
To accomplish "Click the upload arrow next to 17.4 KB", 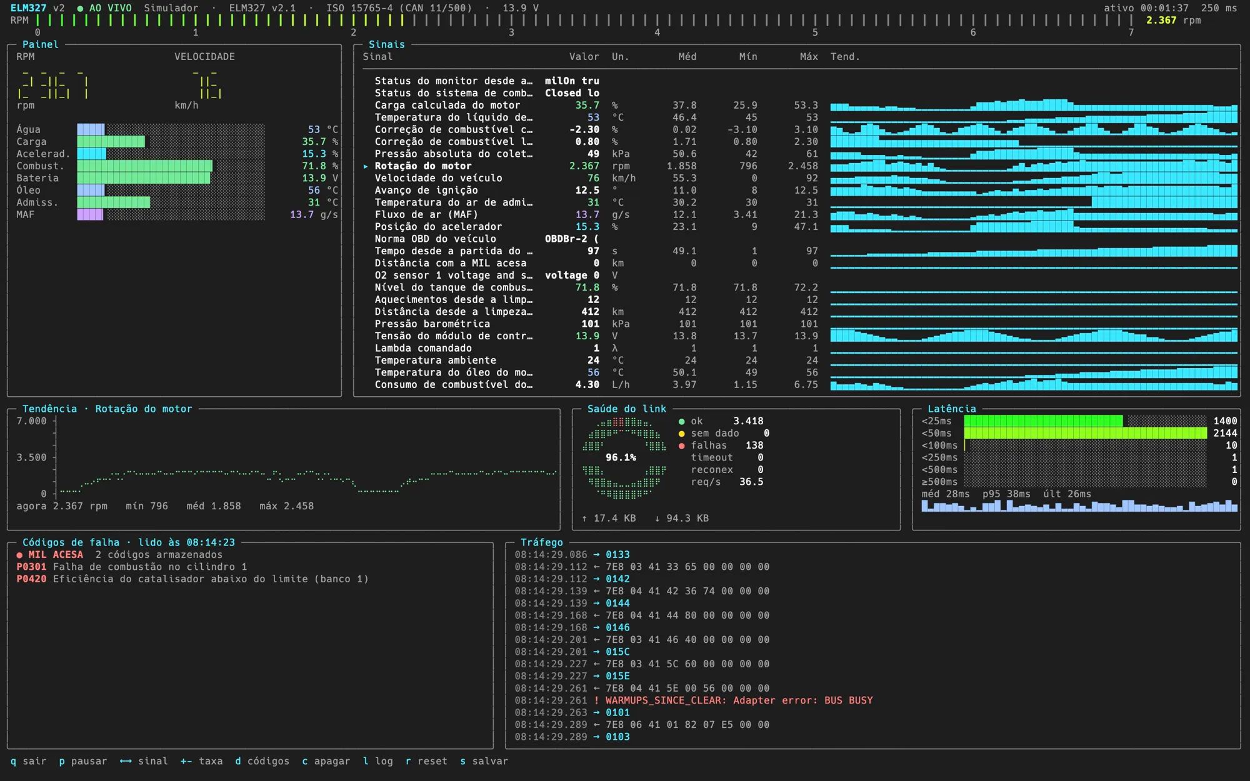I will point(584,519).
